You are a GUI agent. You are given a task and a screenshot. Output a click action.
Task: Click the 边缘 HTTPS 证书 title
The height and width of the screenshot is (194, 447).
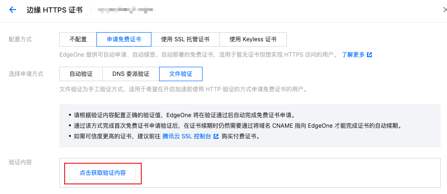[x=54, y=10]
